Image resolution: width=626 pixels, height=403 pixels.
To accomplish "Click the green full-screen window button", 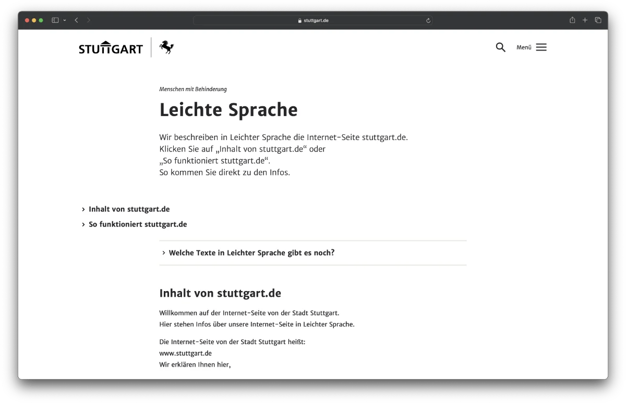I will coord(41,20).
